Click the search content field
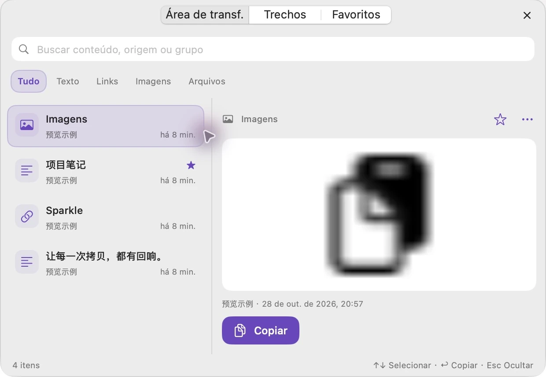This screenshot has width=546, height=377. [x=273, y=49]
